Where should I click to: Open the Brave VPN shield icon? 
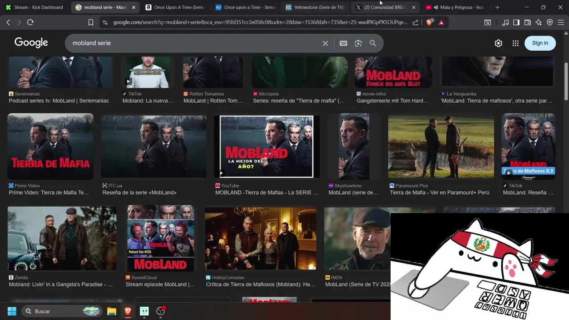(x=550, y=22)
